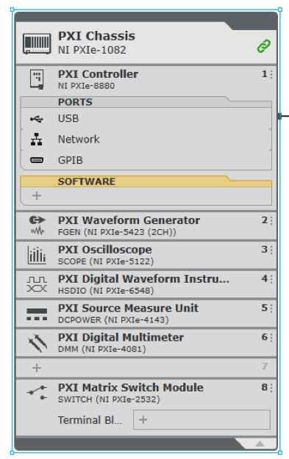Select PXI Digital Waveform Instru... title

pos(143,278)
